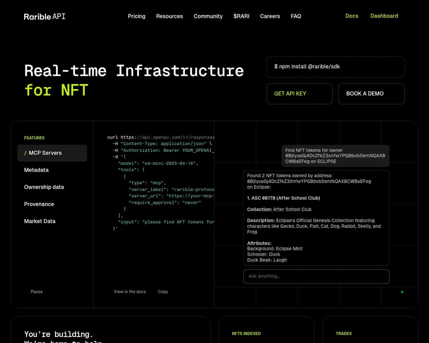The width and height of the screenshot is (429, 343).
Task: Open the Resources menu
Action: pos(170,16)
